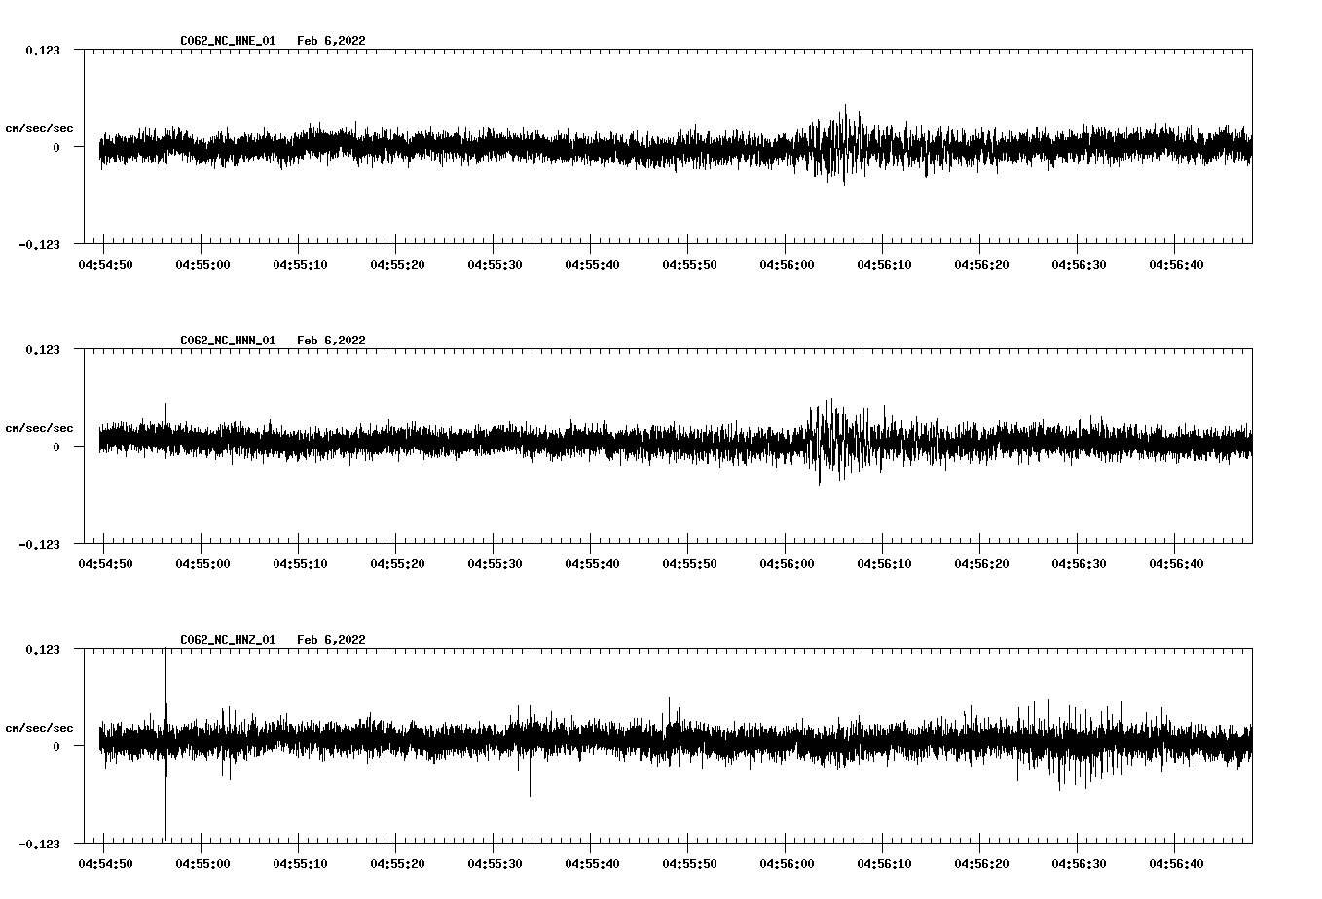
Task: Click the 04:56:00 time label in HNN plot
Action: tap(787, 563)
